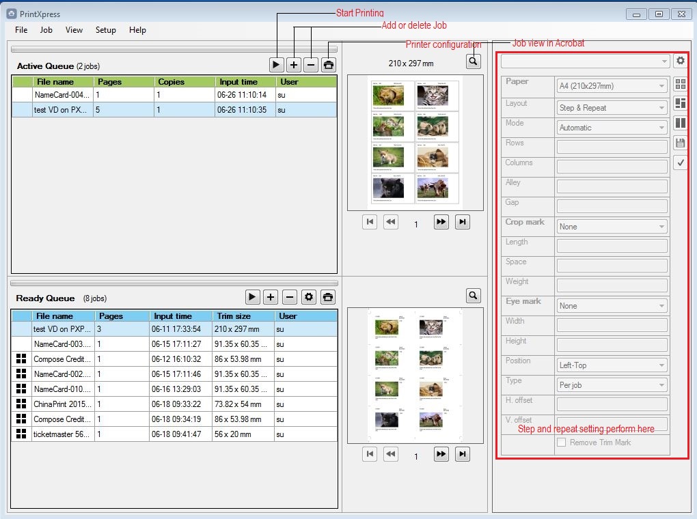Add a job to Active Queue

pyautogui.click(x=294, y=65)
